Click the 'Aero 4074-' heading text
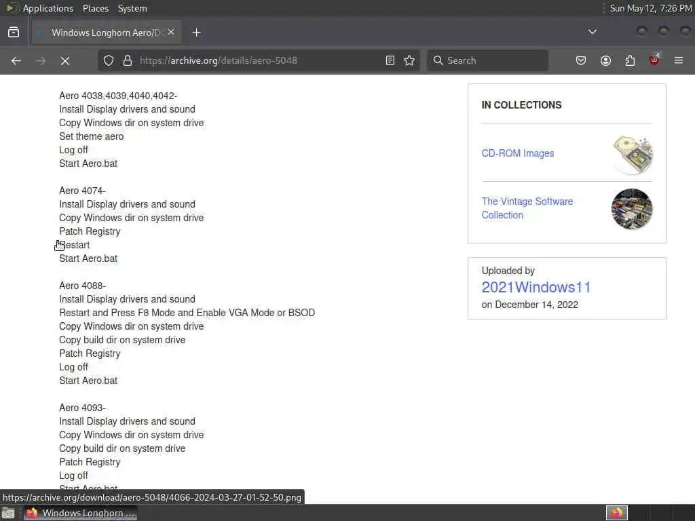The image size is (695, 521). coord(82,191)
